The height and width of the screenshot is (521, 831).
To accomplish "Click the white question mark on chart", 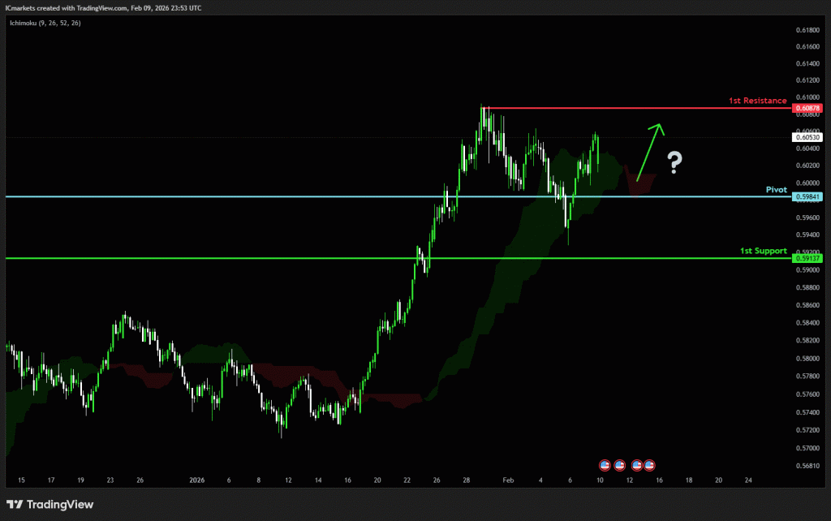I will pos(674,163).
